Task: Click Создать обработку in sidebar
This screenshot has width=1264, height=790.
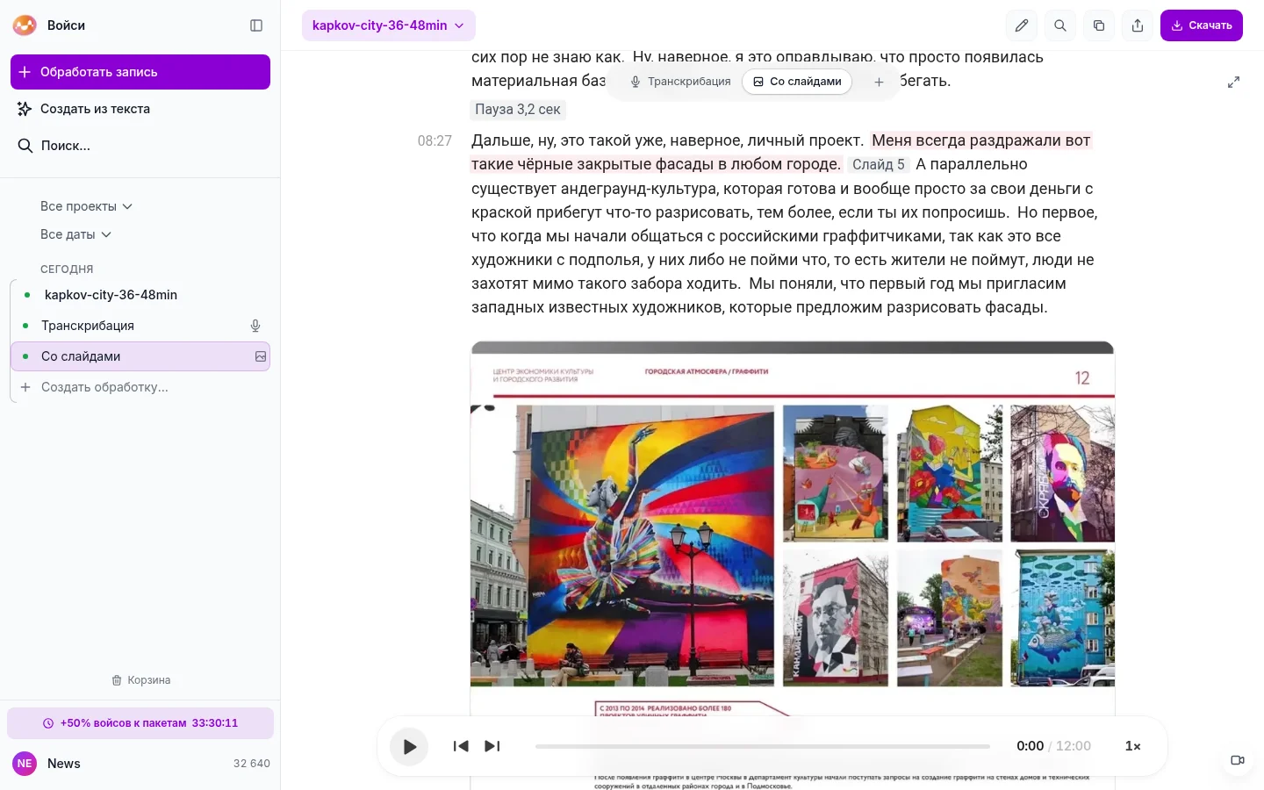Action: (104, 387)
